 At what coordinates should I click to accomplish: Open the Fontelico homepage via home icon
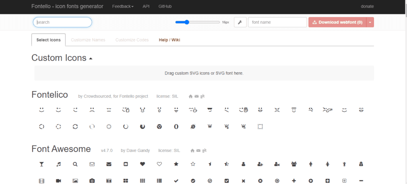pyautogui.click(x=190, y=96)
